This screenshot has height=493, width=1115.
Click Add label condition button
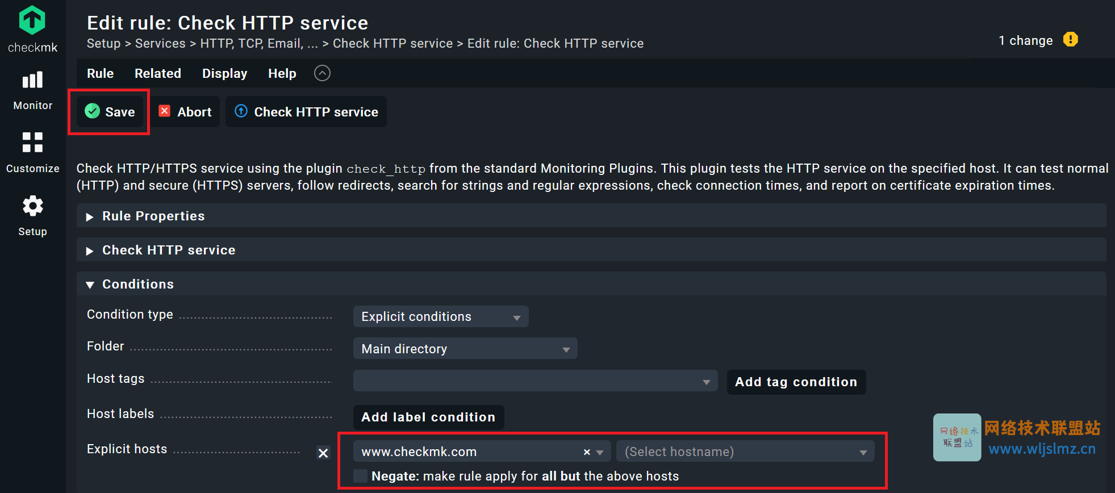tap(428, 417)
